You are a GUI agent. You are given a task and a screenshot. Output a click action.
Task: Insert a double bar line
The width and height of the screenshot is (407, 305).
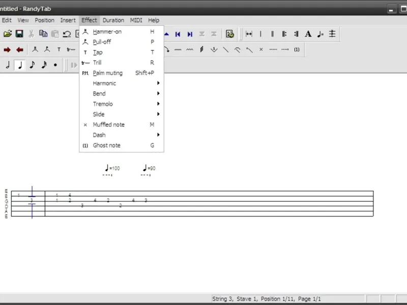(x=272, y=34)
